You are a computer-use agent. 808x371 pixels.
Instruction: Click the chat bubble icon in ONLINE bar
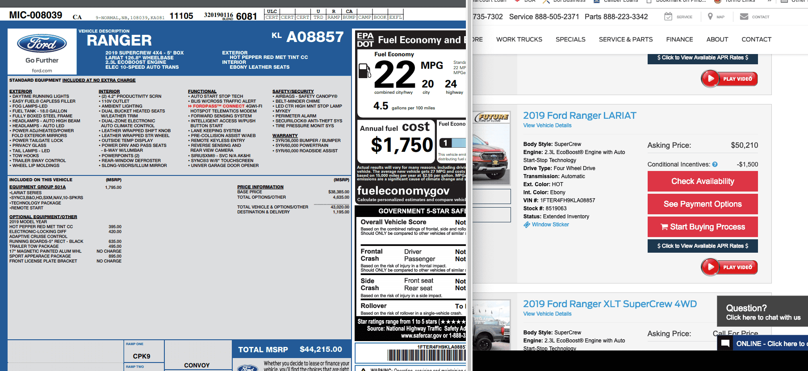(725, 343)
